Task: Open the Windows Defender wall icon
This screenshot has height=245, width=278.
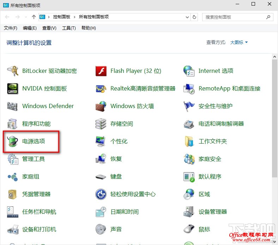Action: [x=12, y=106]
